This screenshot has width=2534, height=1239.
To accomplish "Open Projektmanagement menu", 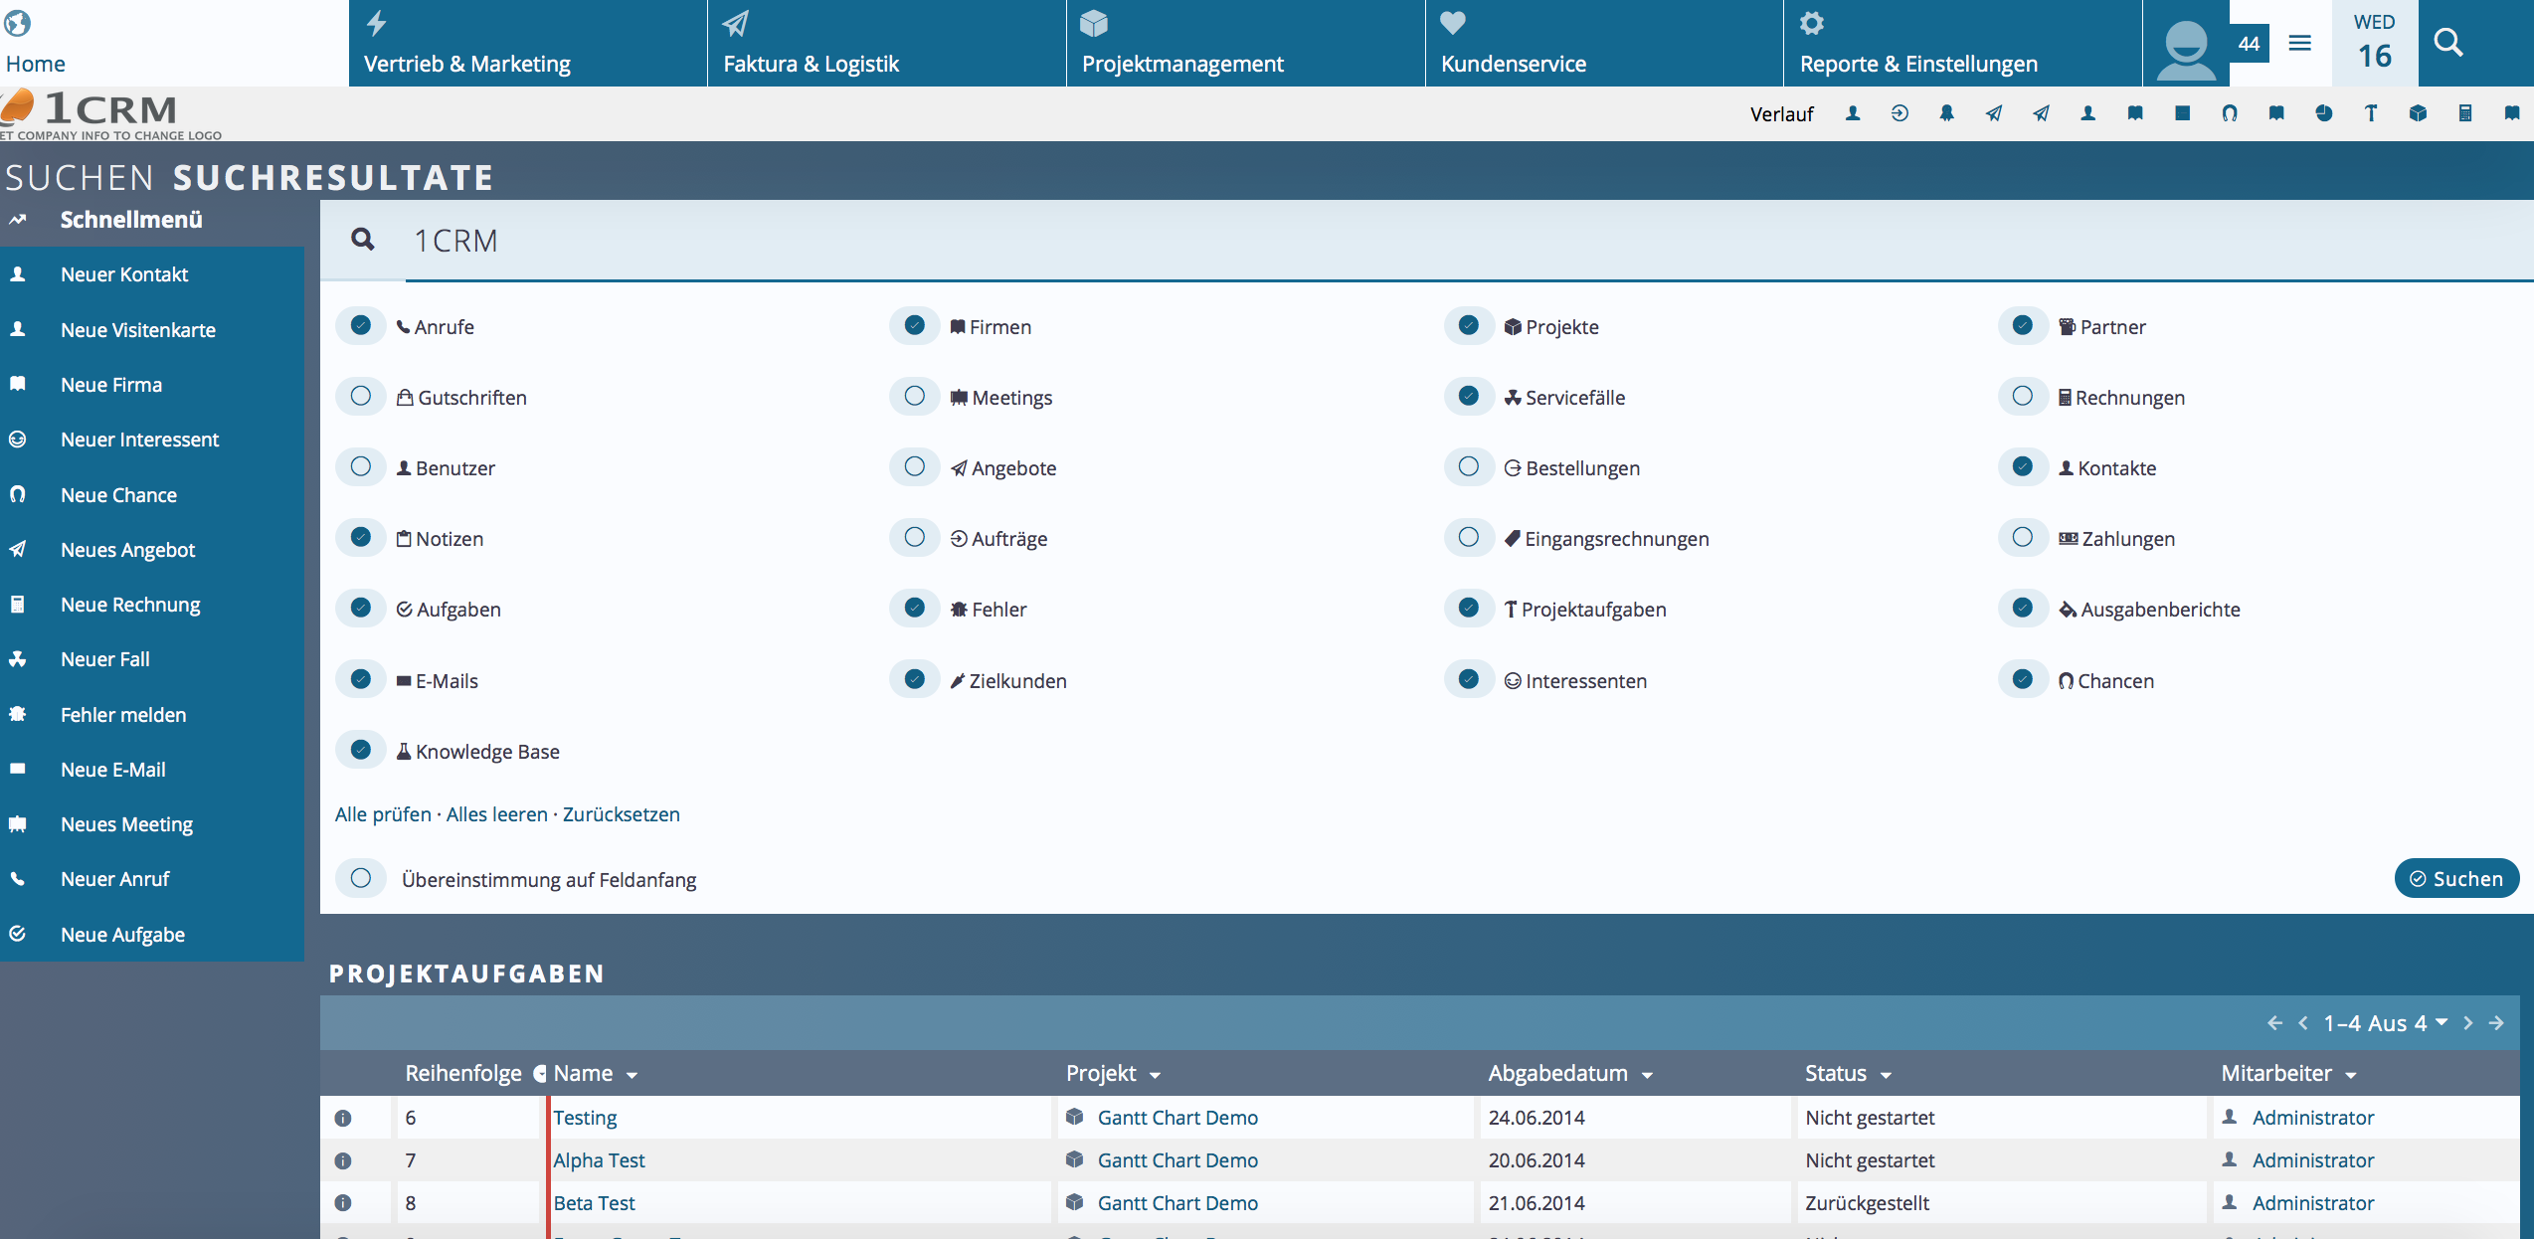I will pos(1246,43).
